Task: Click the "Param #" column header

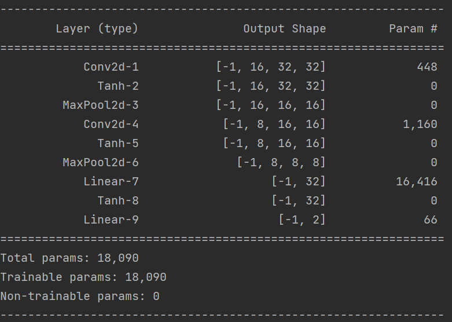Action: click(x=413, y=28)
